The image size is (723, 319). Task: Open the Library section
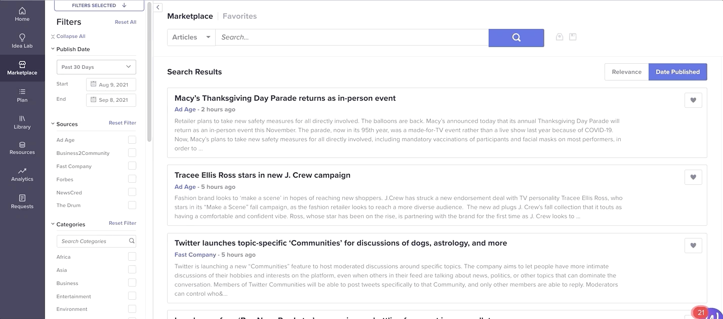22,122
